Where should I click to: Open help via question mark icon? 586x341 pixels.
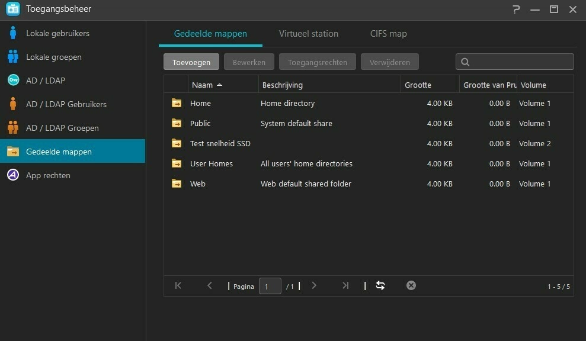(x=516, y=9)
